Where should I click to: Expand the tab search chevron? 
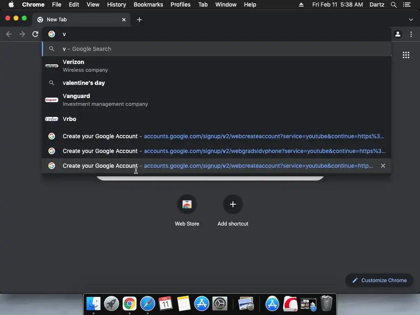click(411, 20)
